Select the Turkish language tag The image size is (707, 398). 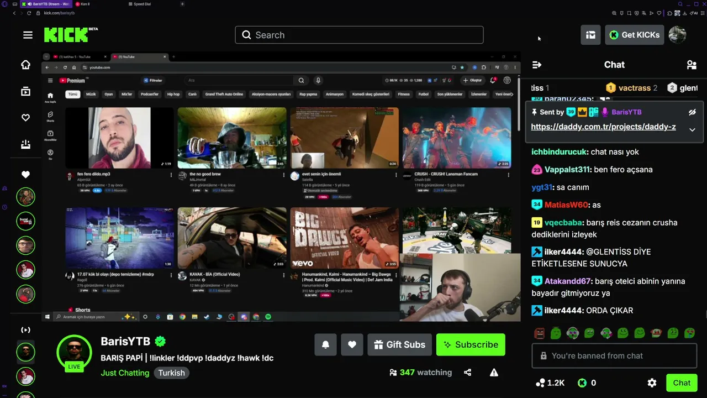[x=172, y=373]
